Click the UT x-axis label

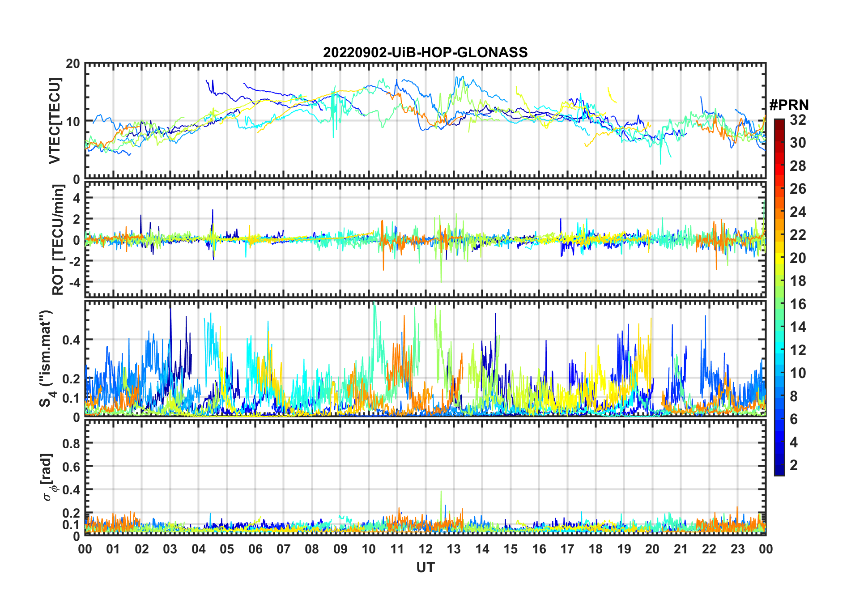(425, 567)
